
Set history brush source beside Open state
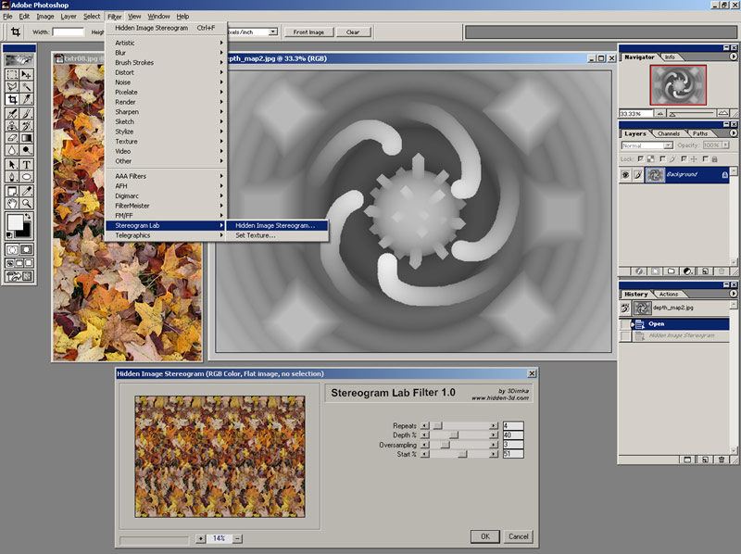pyautogui.click(x=625, y=324)
